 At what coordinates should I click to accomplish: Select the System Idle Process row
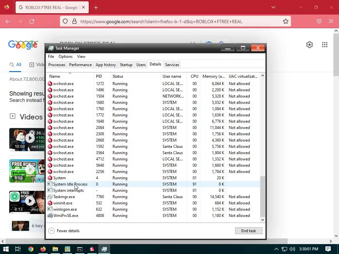pyautogui.click(x=153, y=184)
